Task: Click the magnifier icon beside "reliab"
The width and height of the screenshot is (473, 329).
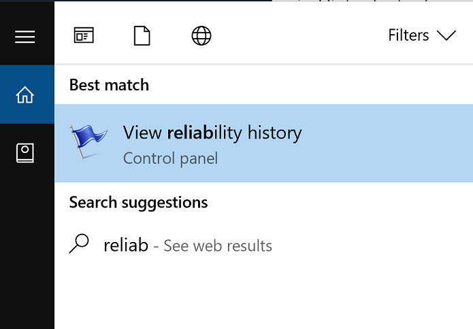Action: 80,244
